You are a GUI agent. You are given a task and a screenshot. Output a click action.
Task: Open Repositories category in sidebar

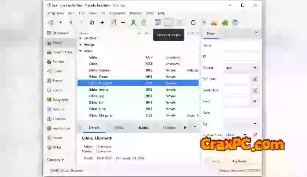click(60, 128)
